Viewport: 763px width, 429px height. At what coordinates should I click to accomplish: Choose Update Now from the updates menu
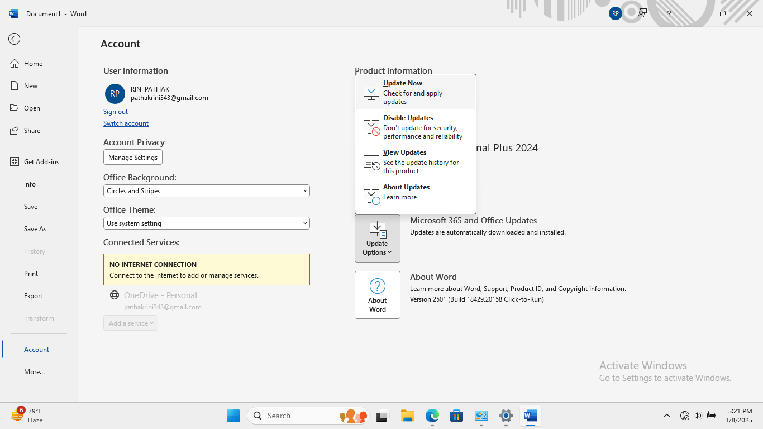pos(416,92)
